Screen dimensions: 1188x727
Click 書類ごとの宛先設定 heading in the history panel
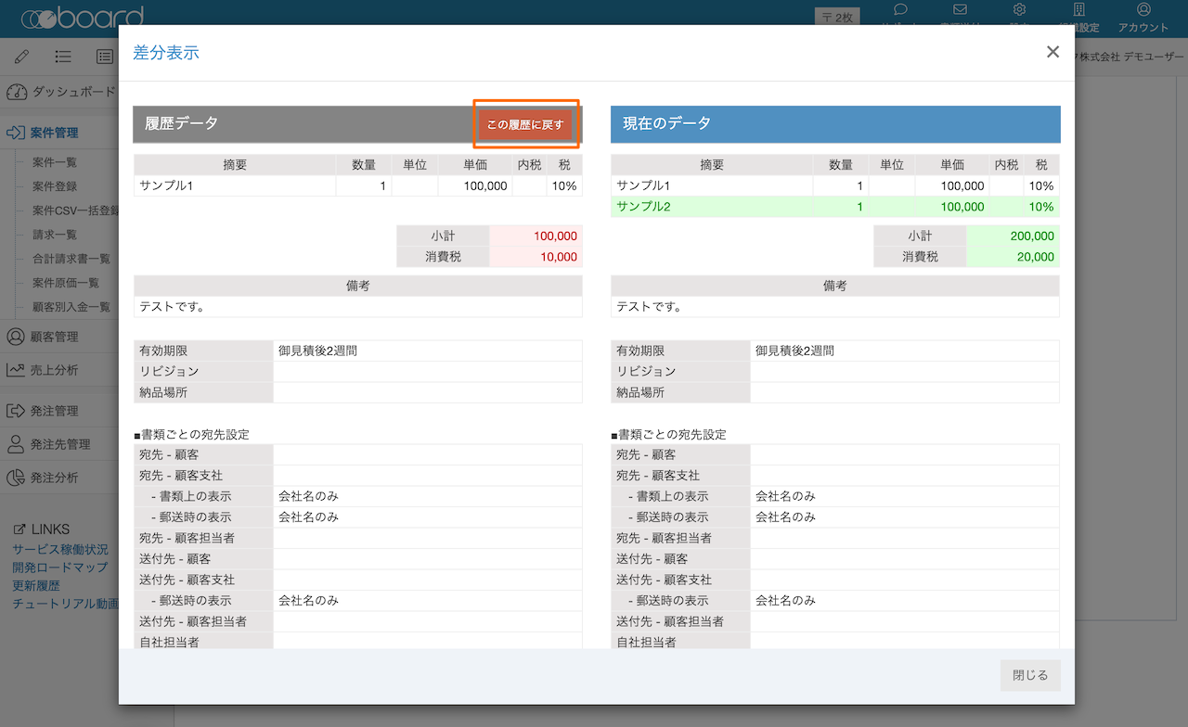tap(191, 434)
